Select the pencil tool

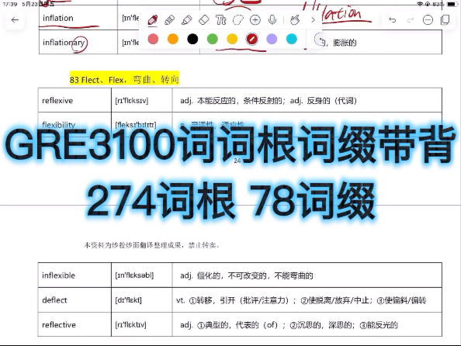(x=170, y=20)
